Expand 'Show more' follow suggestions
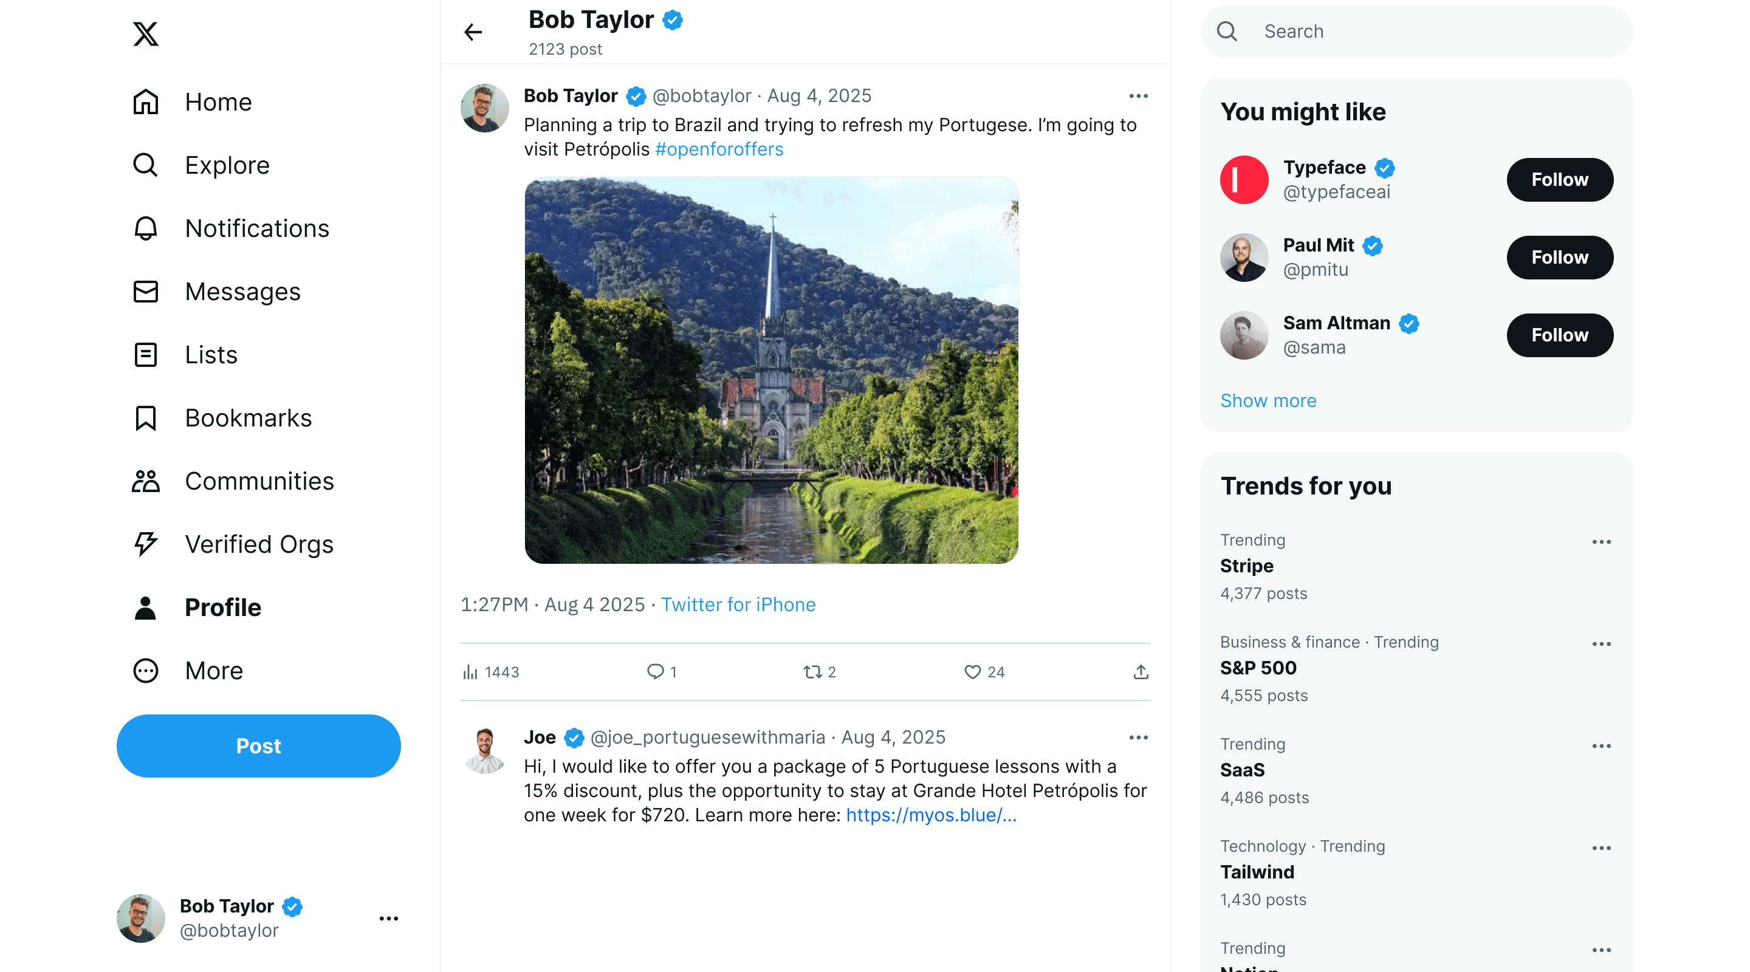 click(1268, 401)
